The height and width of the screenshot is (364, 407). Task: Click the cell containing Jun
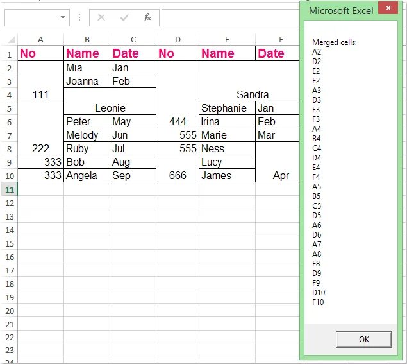(x=133, y=135)
